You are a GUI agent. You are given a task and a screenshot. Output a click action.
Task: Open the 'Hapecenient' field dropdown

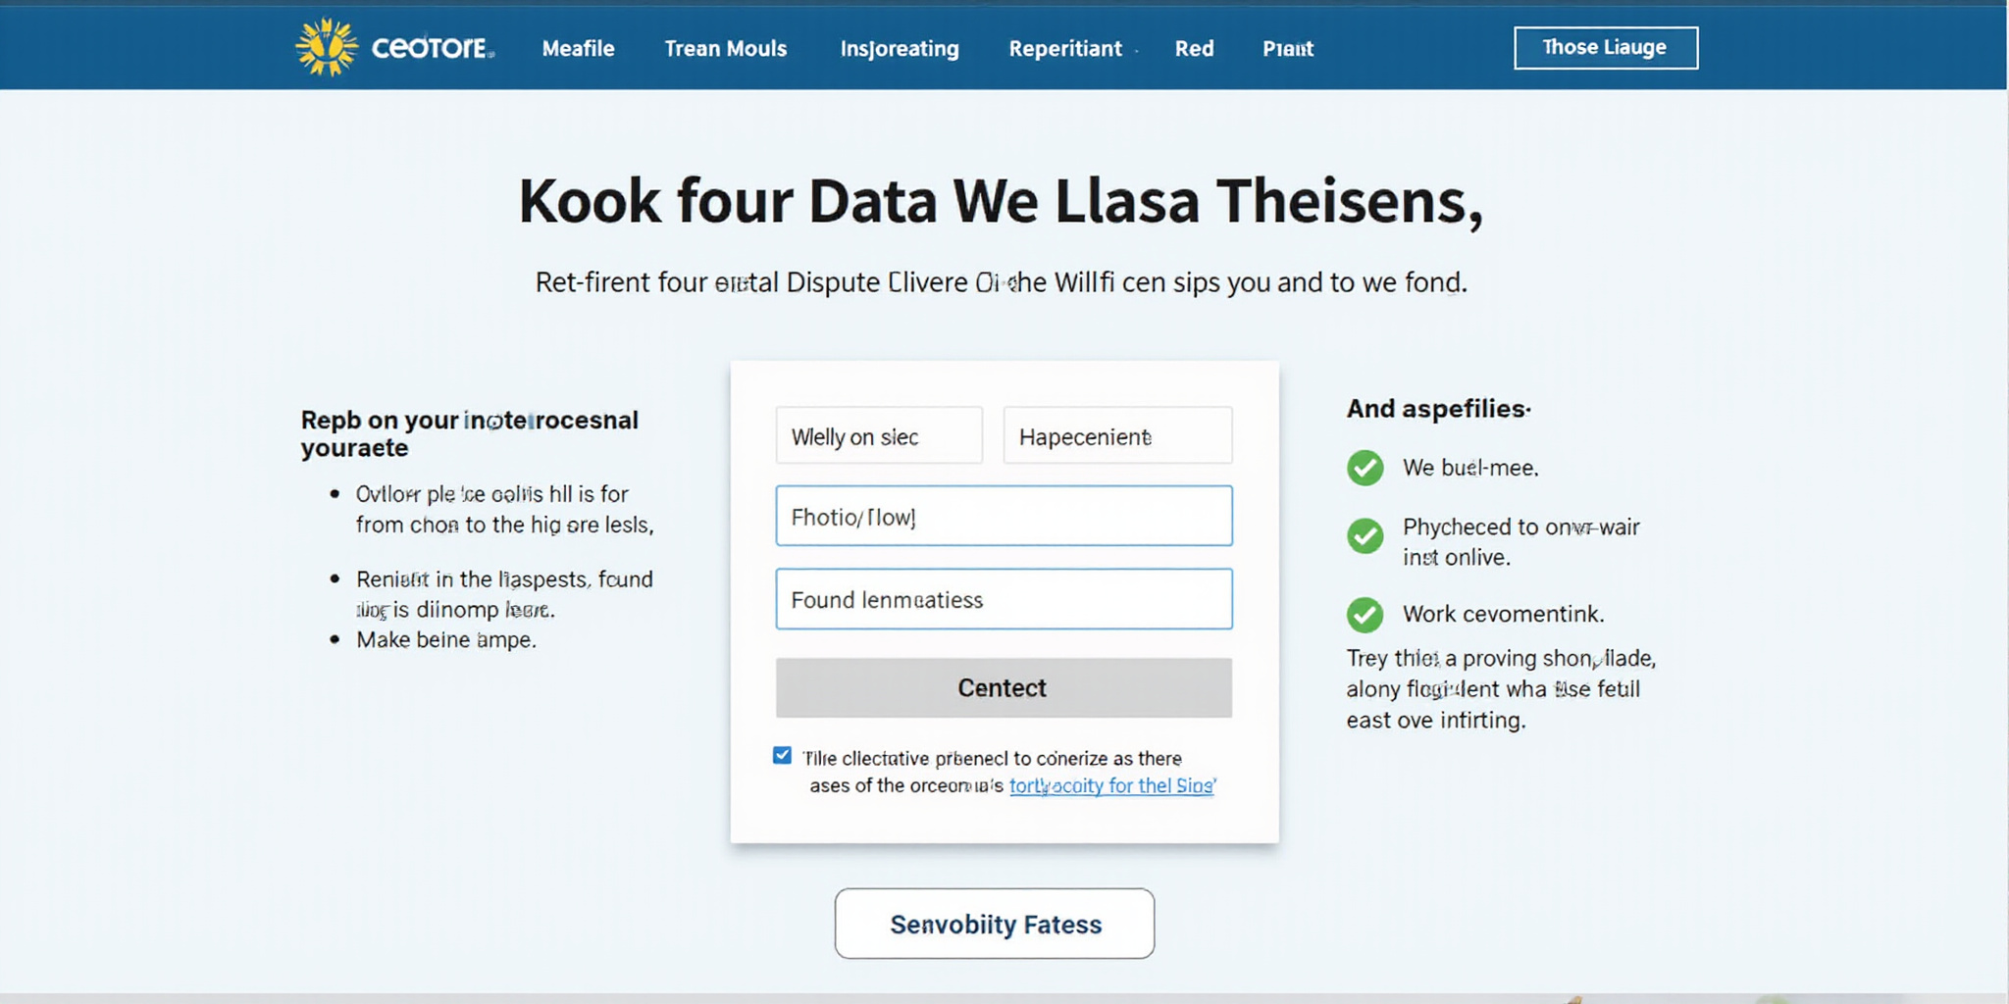tap(1117, 435)
